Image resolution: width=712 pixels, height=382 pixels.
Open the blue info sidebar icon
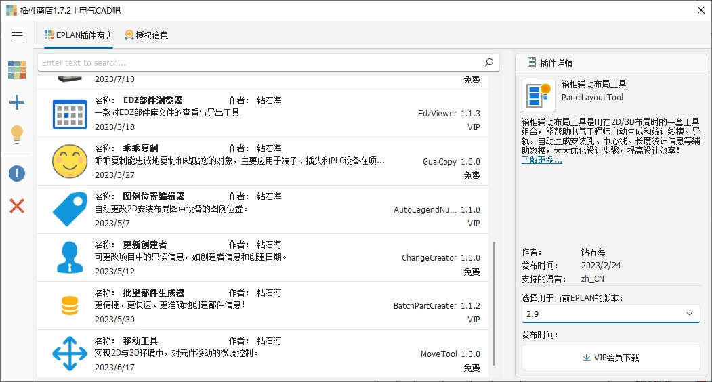[17, 173]
